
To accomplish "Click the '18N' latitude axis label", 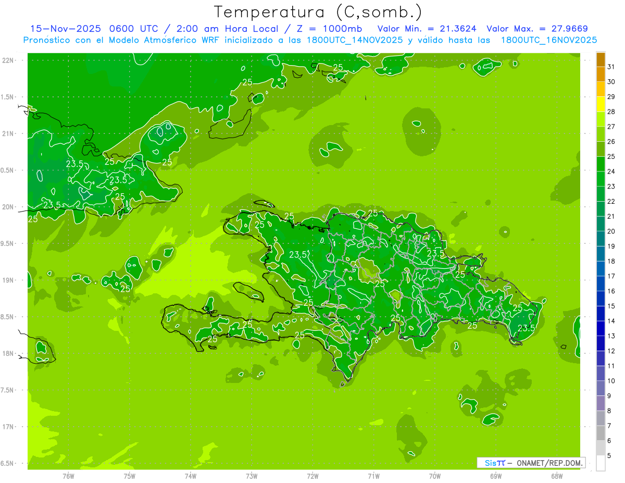I will click(x=7, y=353).
